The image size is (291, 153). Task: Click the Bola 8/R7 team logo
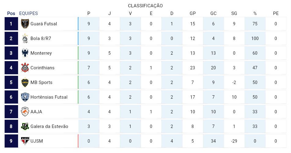pyautogui.click(x=25, y=38)
